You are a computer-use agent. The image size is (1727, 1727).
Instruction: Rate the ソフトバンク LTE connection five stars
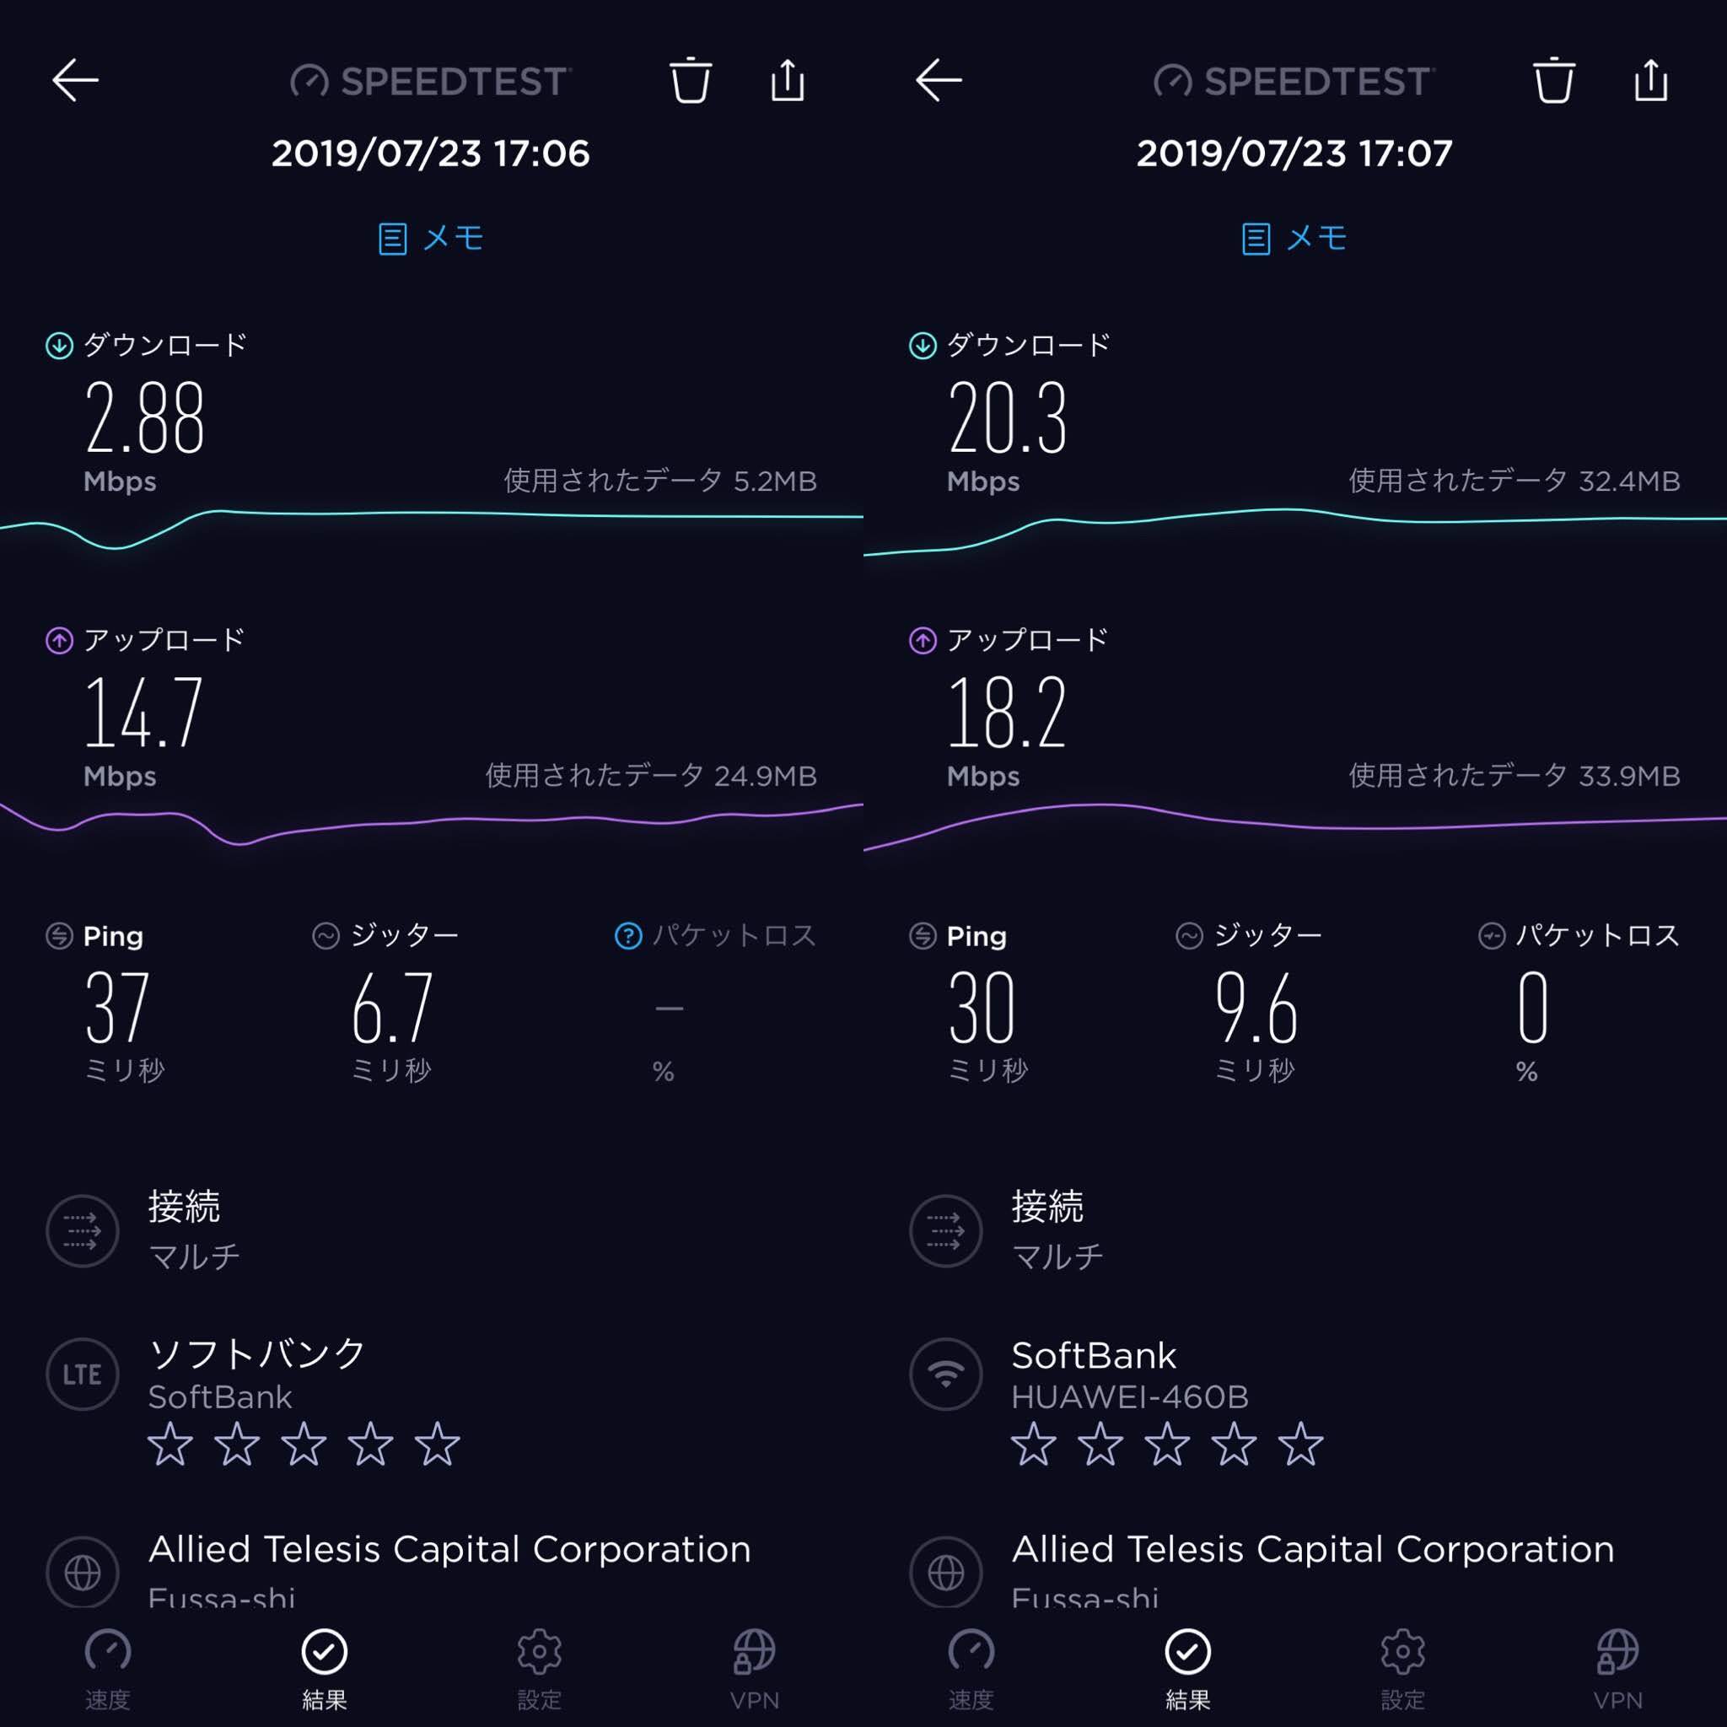(437, 1445)
